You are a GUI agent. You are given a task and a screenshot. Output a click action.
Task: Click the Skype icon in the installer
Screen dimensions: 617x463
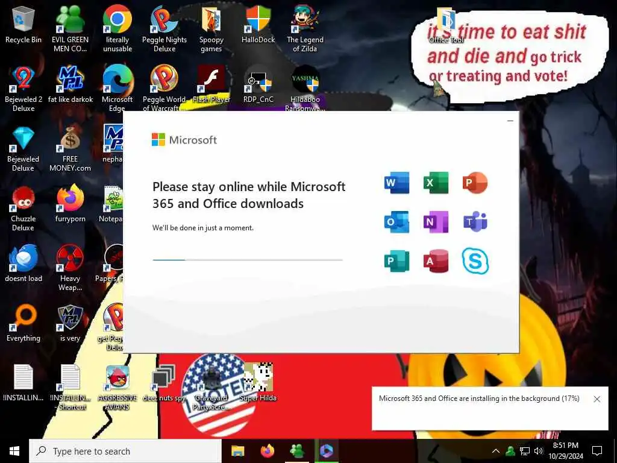click(x=475, y=260)
